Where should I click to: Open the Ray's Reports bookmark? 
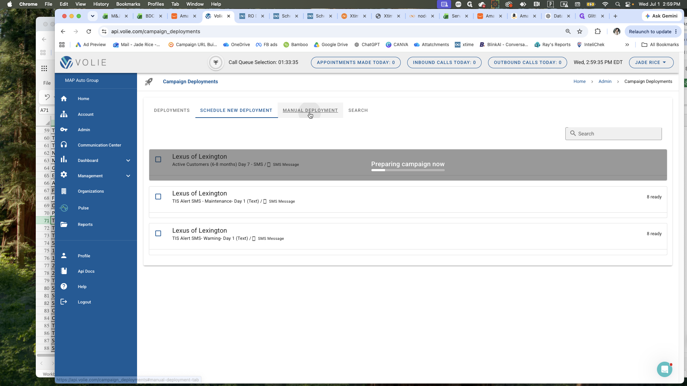click(x=552, y=45)
